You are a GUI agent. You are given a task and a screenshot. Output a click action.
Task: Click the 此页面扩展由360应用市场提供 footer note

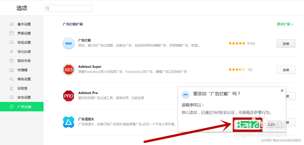tap(281, 140)
